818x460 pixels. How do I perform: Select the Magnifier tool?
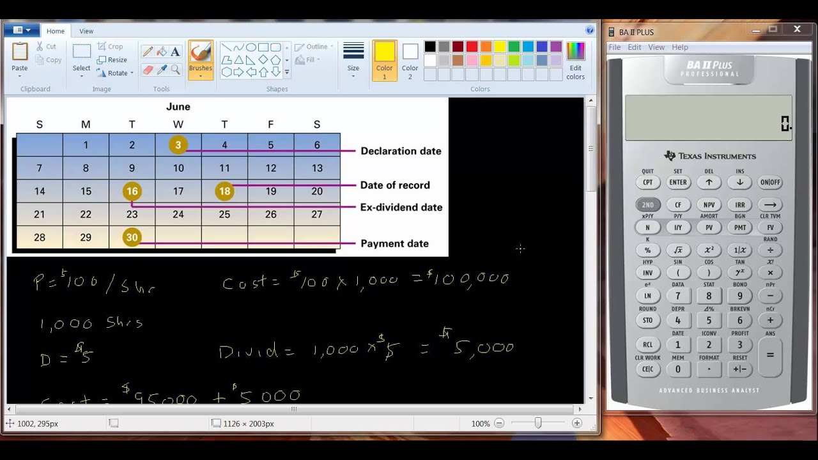tap(175, 70)
